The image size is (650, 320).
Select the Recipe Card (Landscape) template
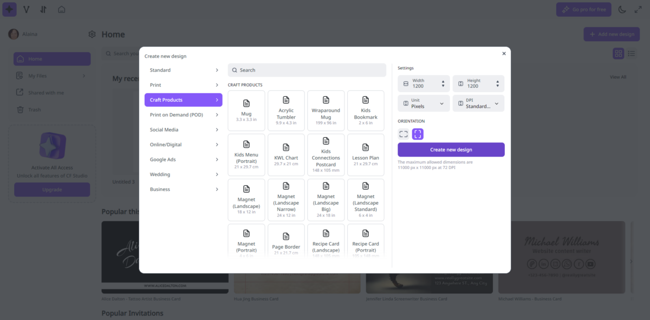(326, 240)
